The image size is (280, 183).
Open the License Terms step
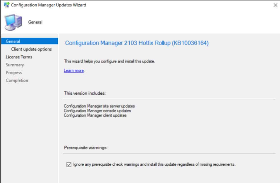tap(19, 57)
